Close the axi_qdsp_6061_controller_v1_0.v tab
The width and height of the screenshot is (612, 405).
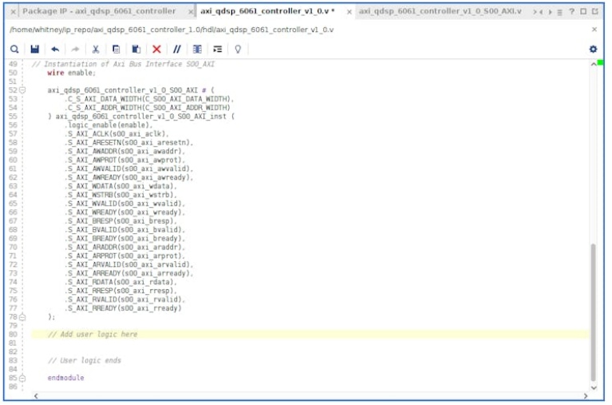(x=349, y=12)
